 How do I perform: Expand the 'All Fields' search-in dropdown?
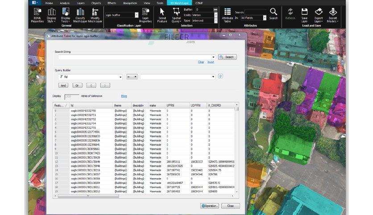(265, 18)
